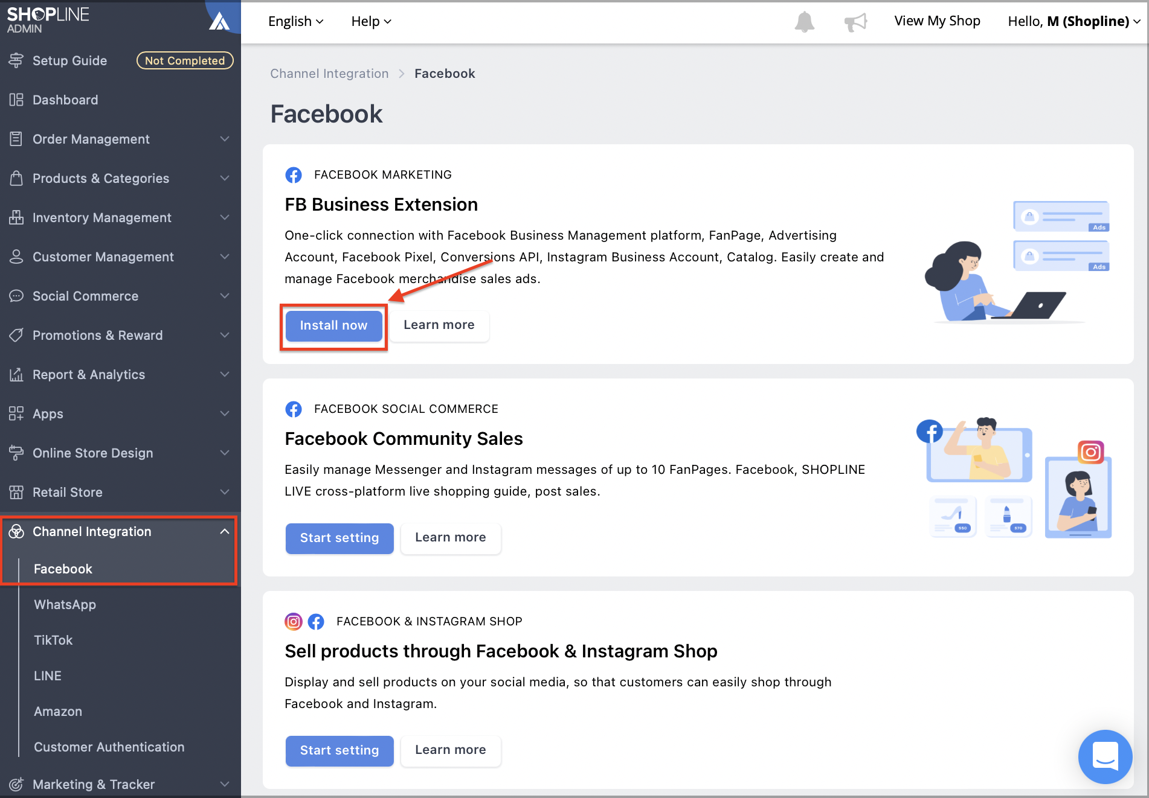Viewport: 1149px width, 798px height.
Task: Click Channel Integration breadcrumb link
Action: click(x=329, y=74)
